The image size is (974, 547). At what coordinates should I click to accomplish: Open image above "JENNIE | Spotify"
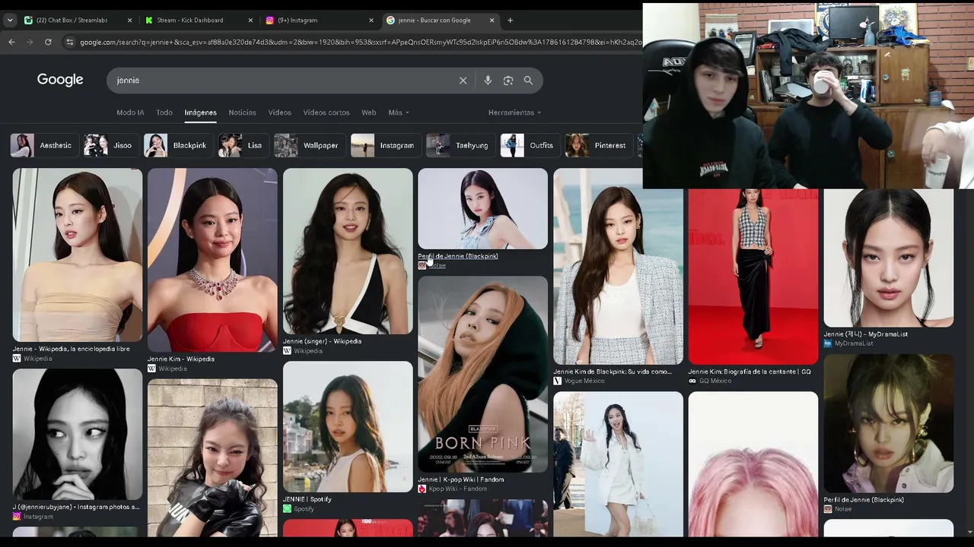(x=348, y=427)
